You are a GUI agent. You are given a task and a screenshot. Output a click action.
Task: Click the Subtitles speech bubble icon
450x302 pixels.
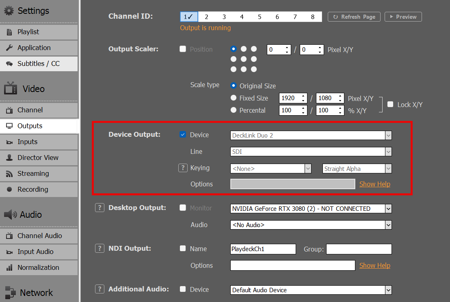(x=9, y=64)
